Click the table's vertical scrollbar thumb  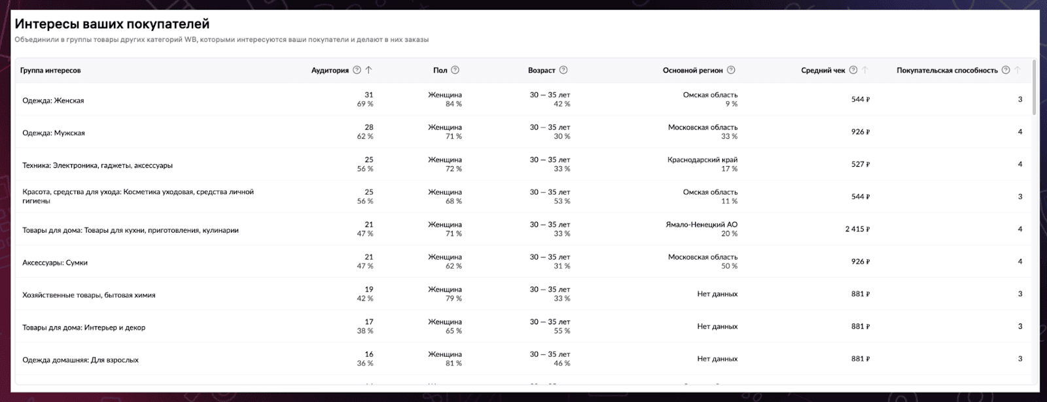click(x=1034, y=87)
